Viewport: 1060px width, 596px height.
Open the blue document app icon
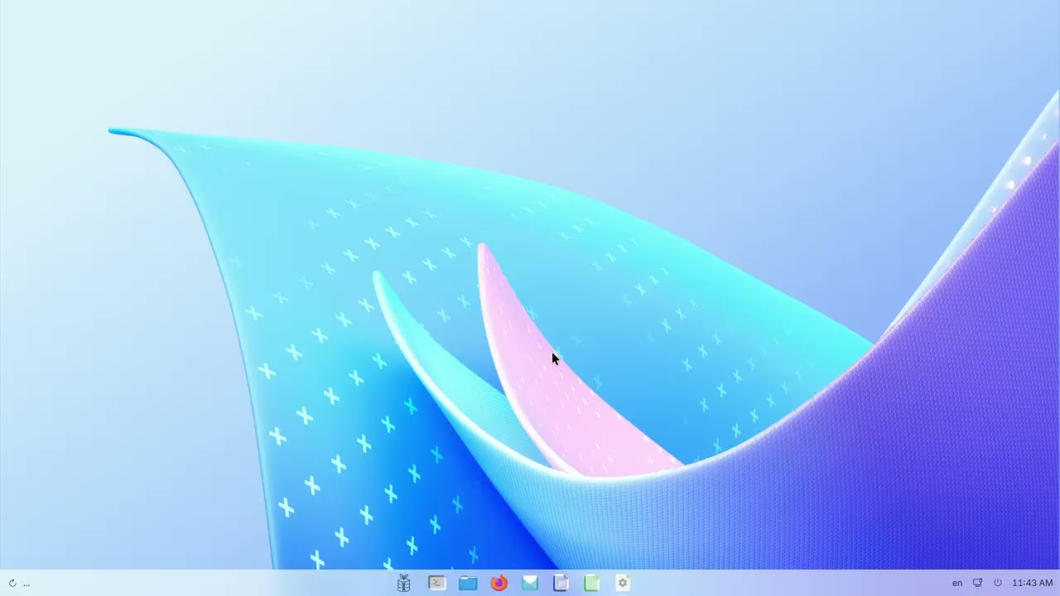(561, 584)
